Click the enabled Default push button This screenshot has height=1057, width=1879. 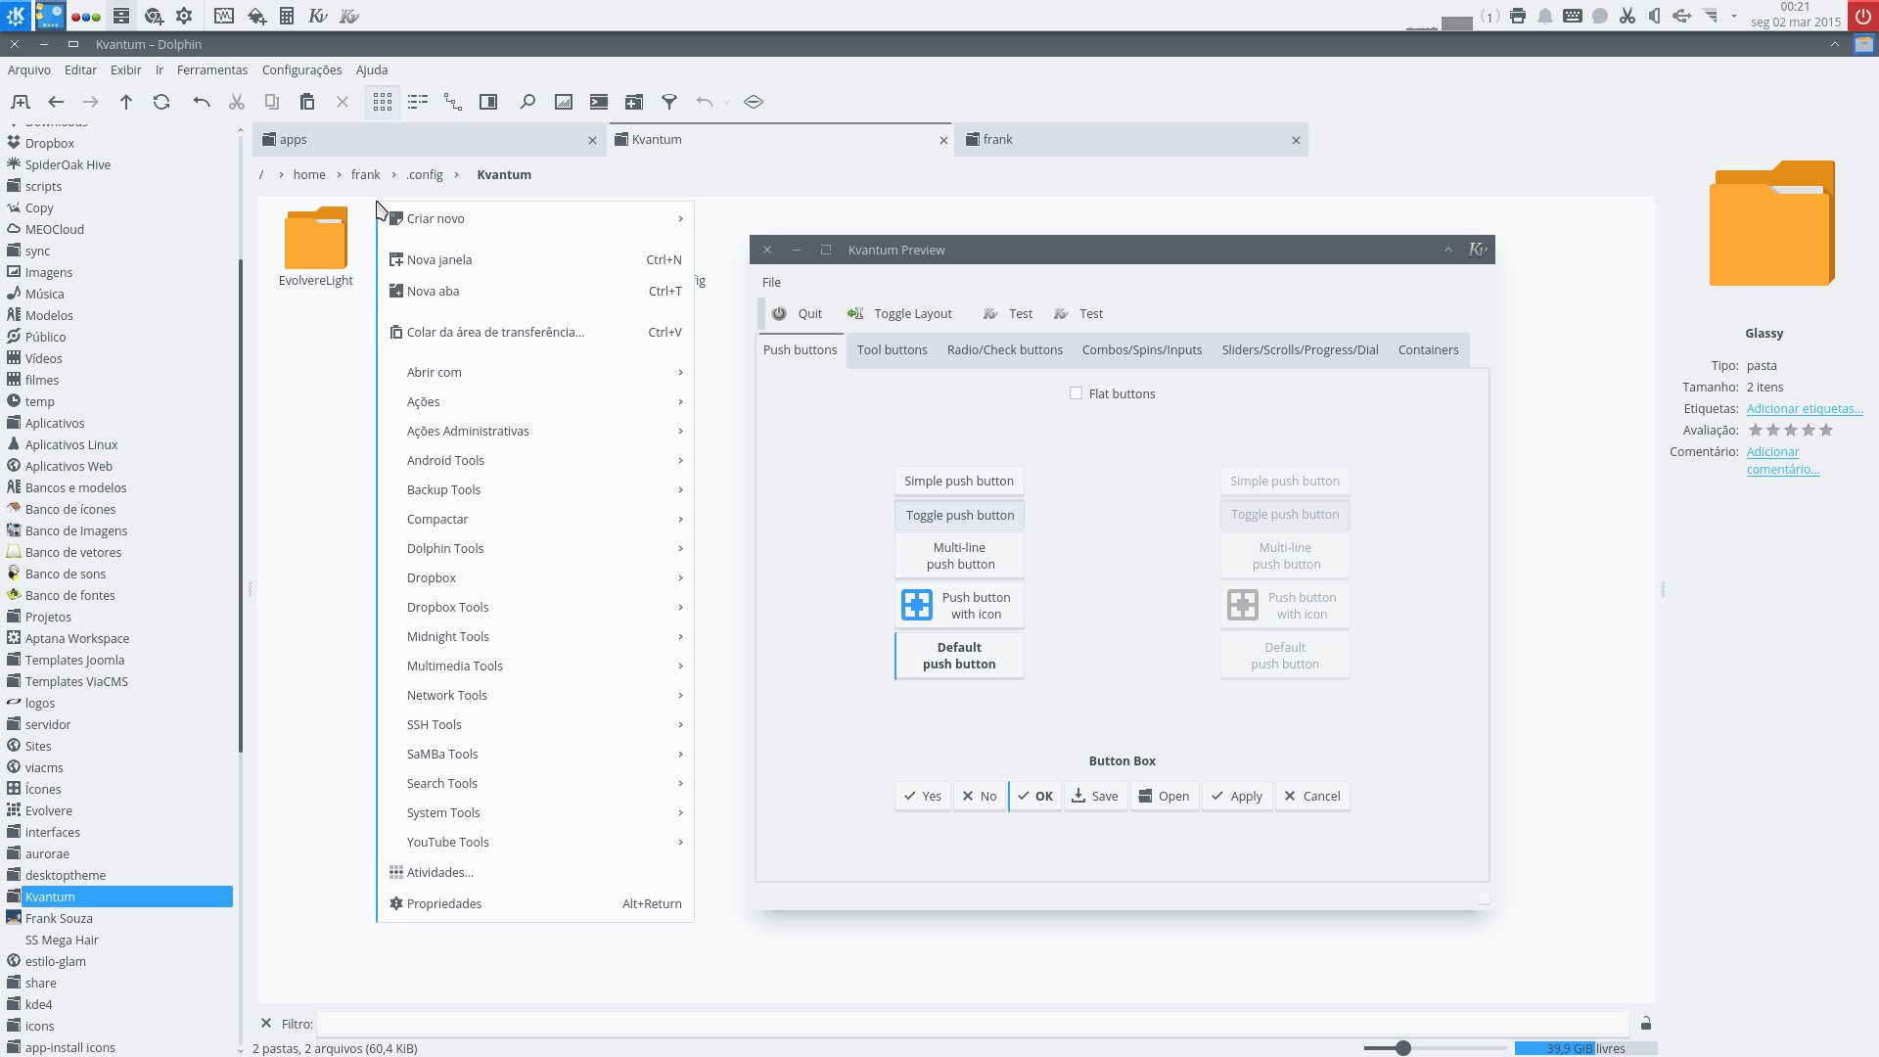click(959, 656)
